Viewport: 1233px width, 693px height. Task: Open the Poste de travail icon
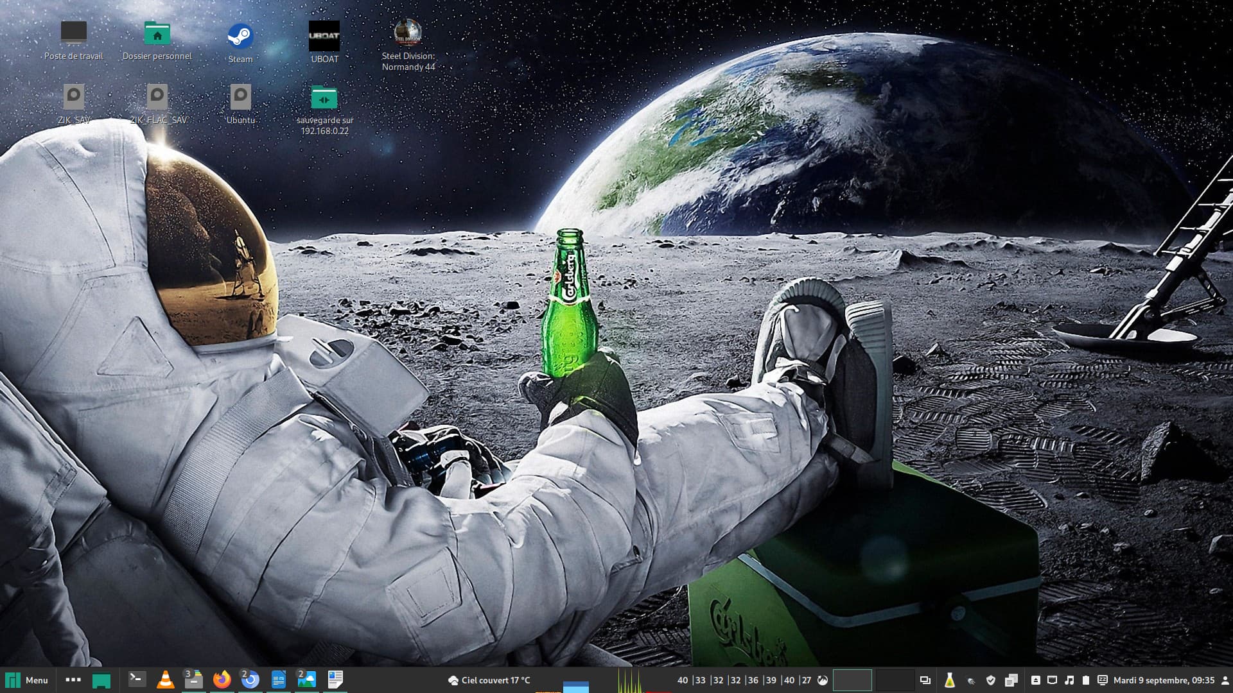point(73,33)
